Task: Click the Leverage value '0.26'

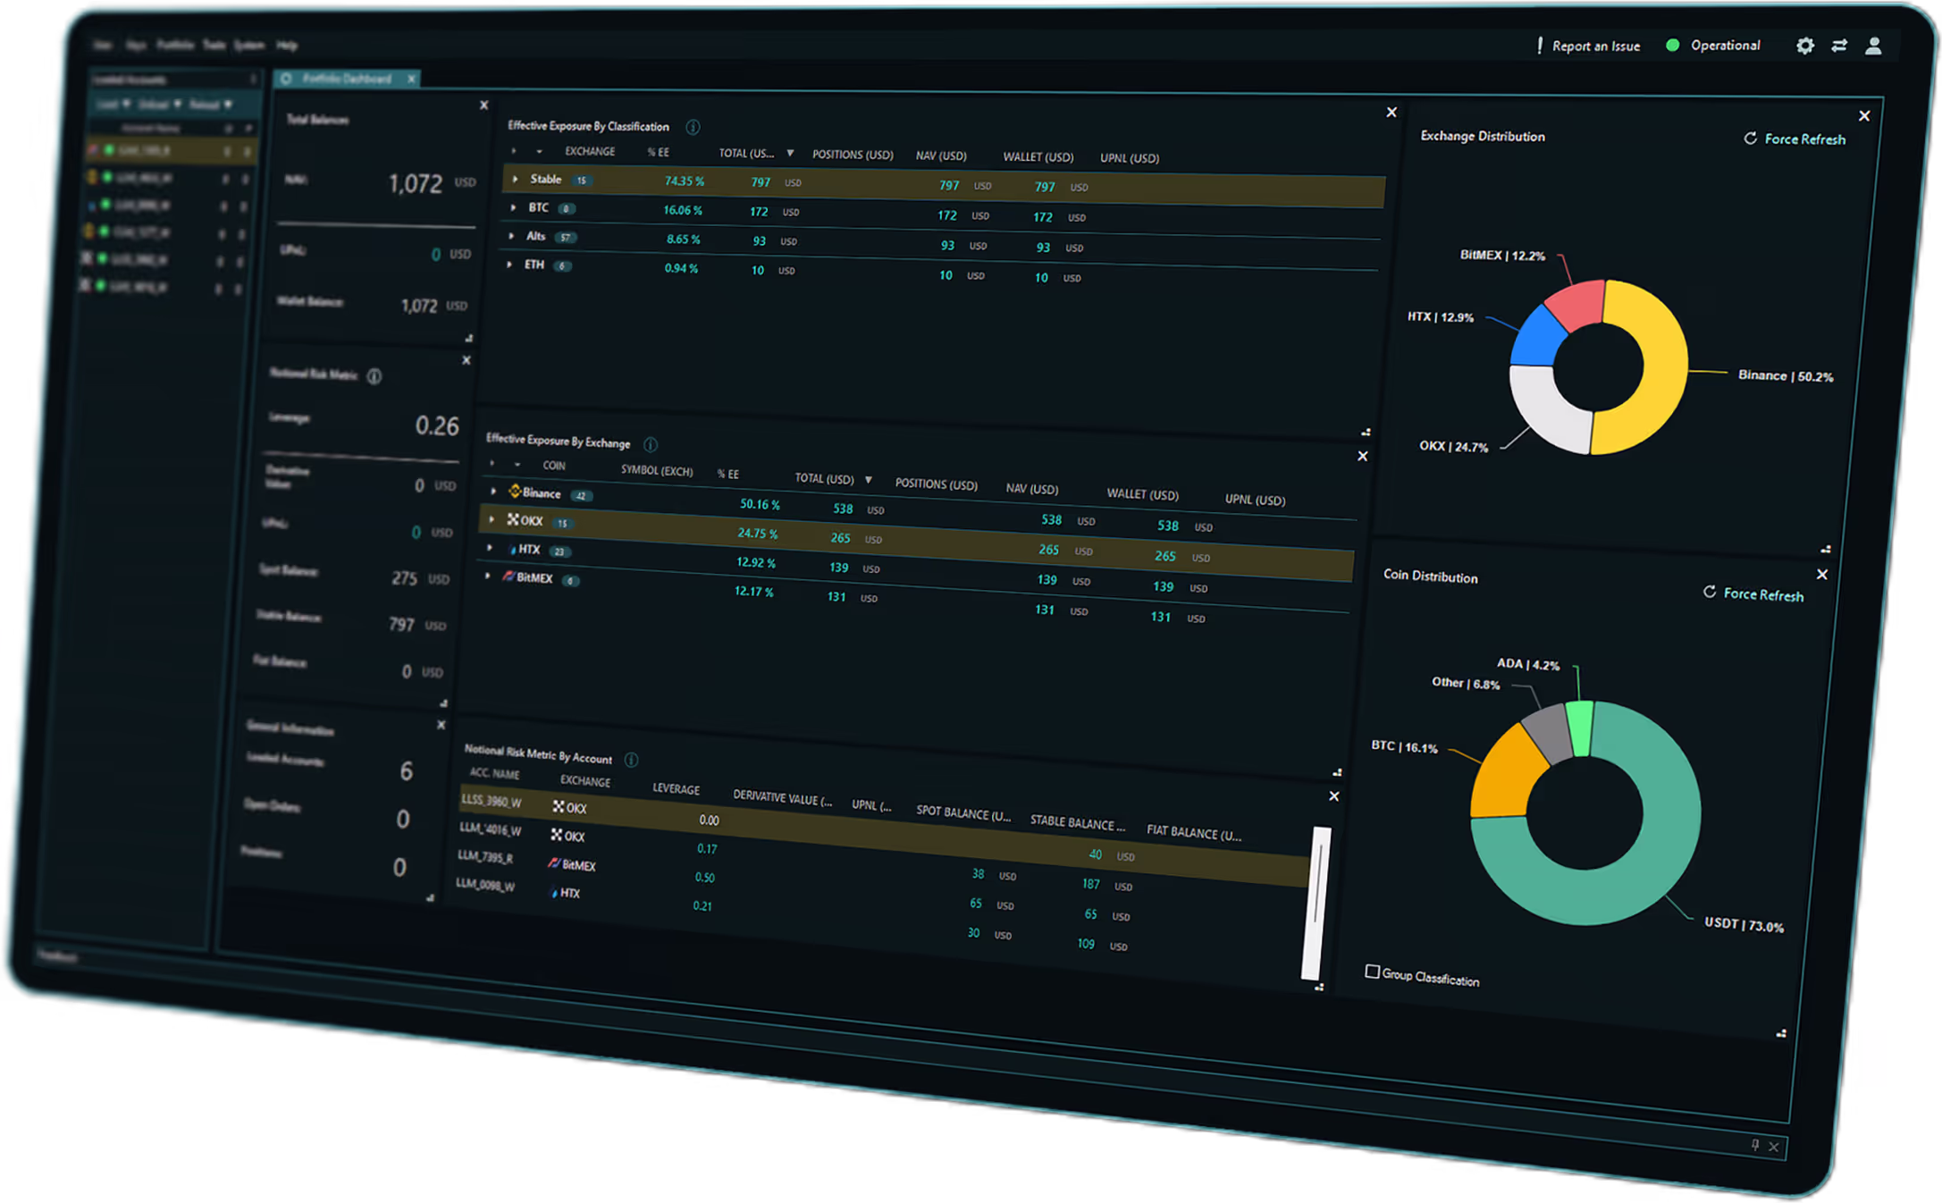Action: pos(437,425)
